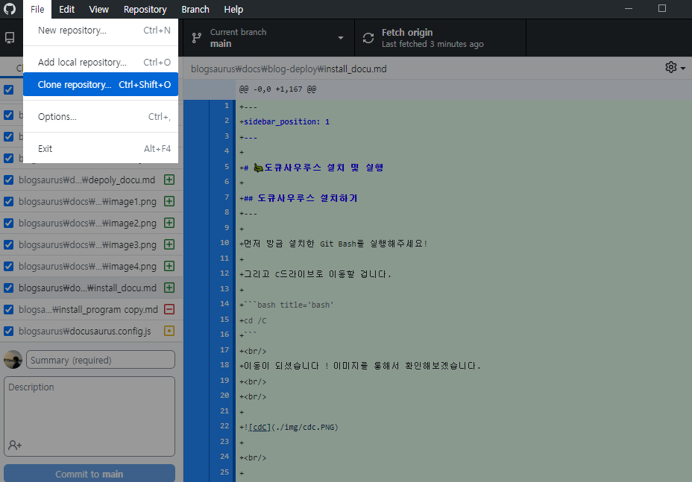Click diff line text cd /C
The width and height of the screenshot is (692, 482).
tap(255, 320)
